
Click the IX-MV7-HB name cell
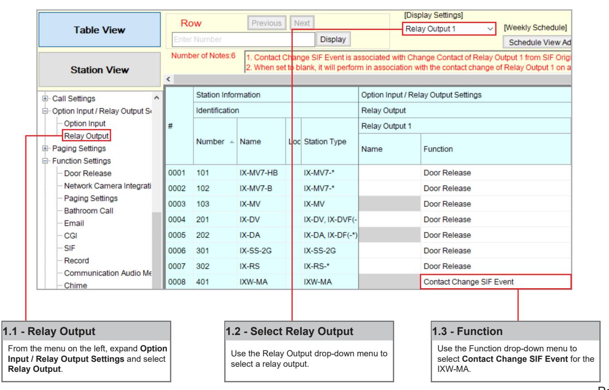coord(261,173)
